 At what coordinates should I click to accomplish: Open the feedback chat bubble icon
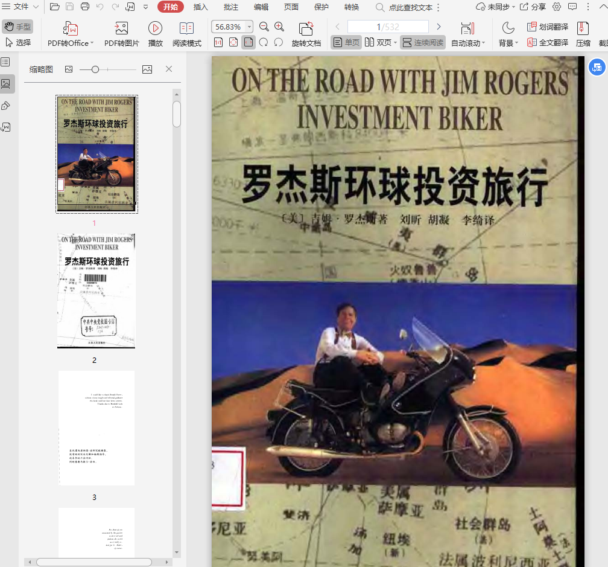point(572,7)
